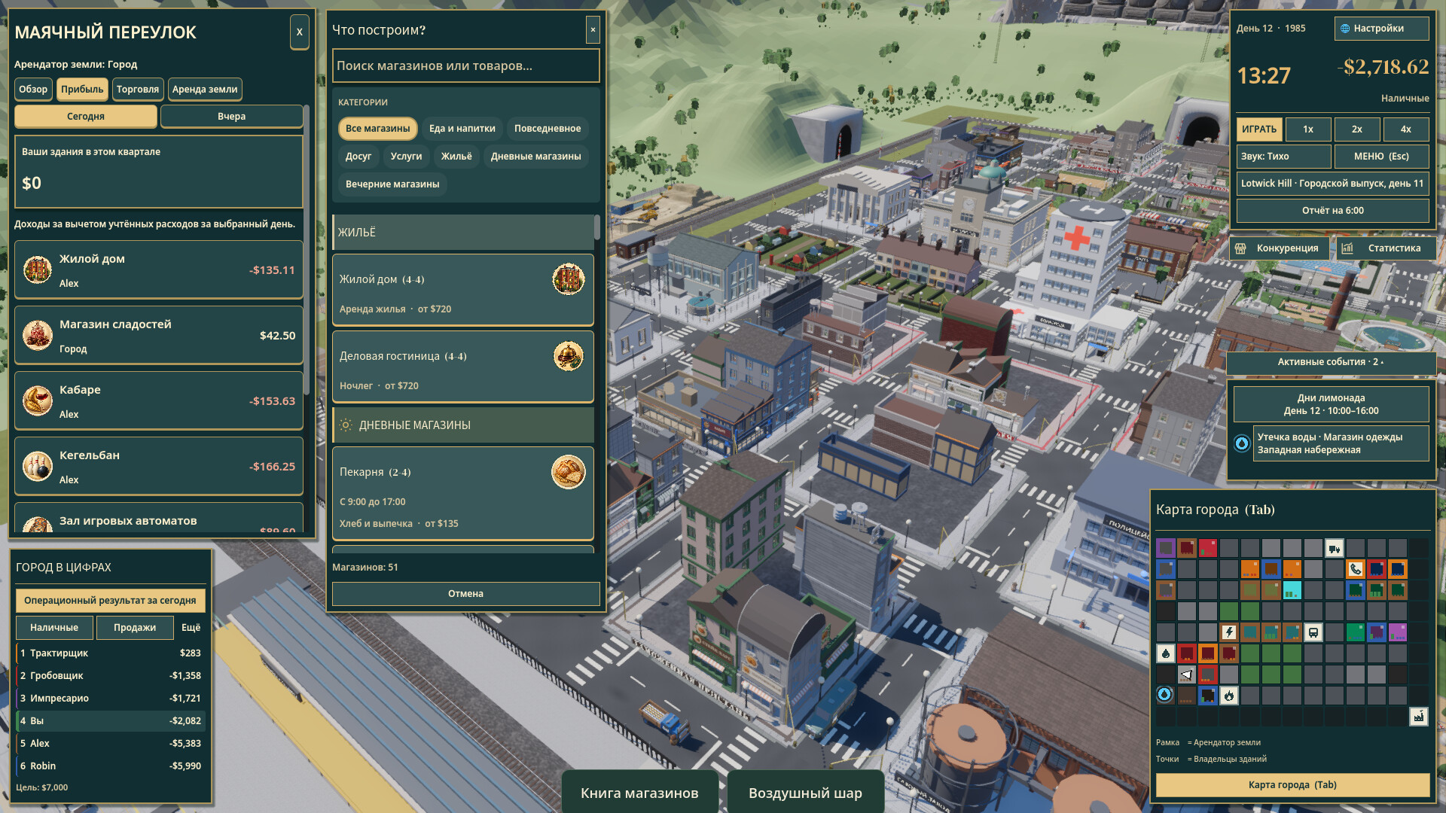The height and width of the screenshot is (813, 1446).
Task: Open the Lotwick Hill city newspaper
Action: 1332,184
